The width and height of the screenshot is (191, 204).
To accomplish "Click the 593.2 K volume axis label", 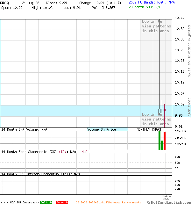I will 180,131.
